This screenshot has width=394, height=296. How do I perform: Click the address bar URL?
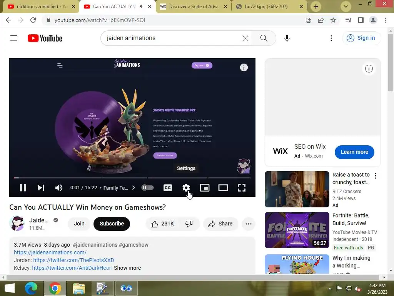point(100,20)
